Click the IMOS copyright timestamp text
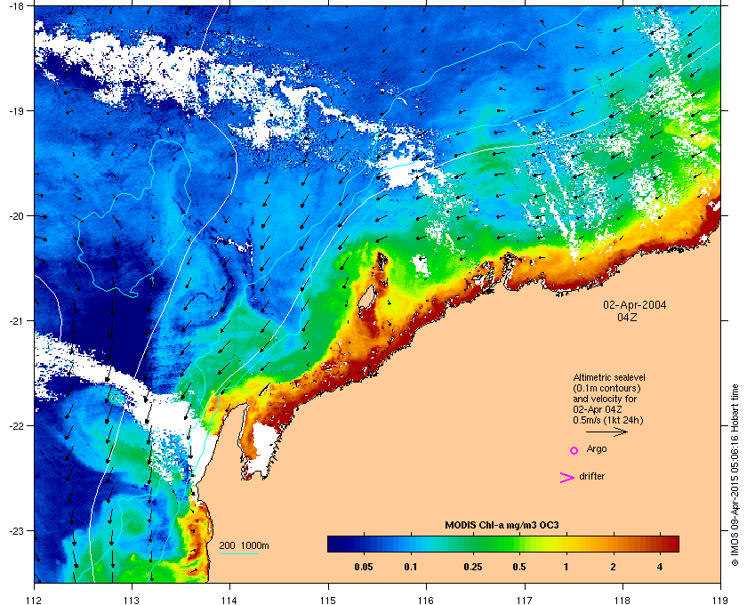The height and width of the screenshot is (605, 747). tap(735, 476)
